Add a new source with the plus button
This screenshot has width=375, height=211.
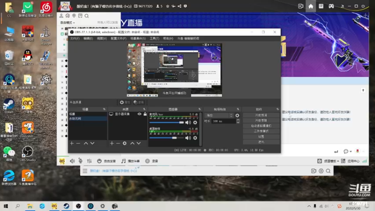tap(112, 143)
